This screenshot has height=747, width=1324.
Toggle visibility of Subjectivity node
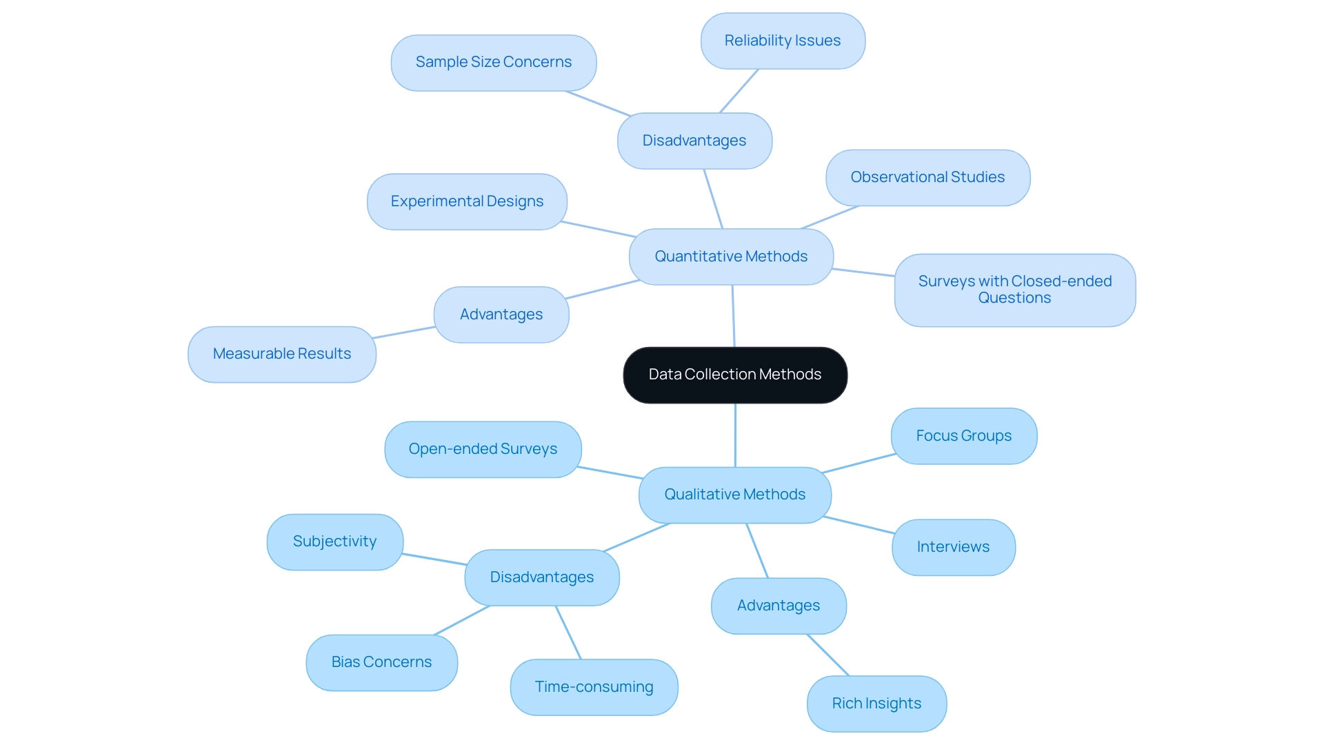click(334, 541)
